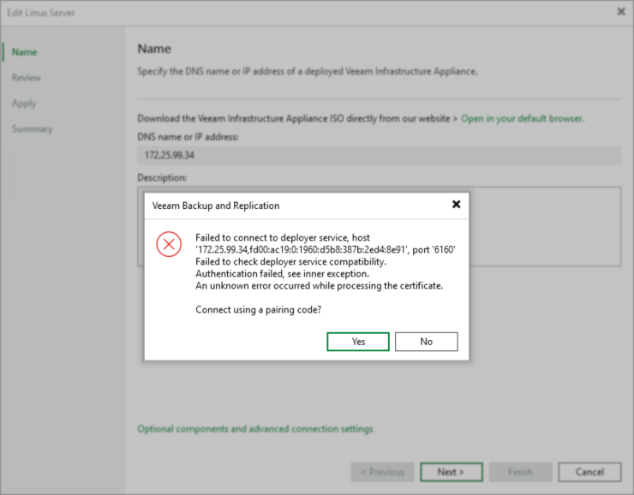Viewport: 634px width, 495px height.
Task: Cancel the Edit Linux Server wizard
Action: point(589,472)
